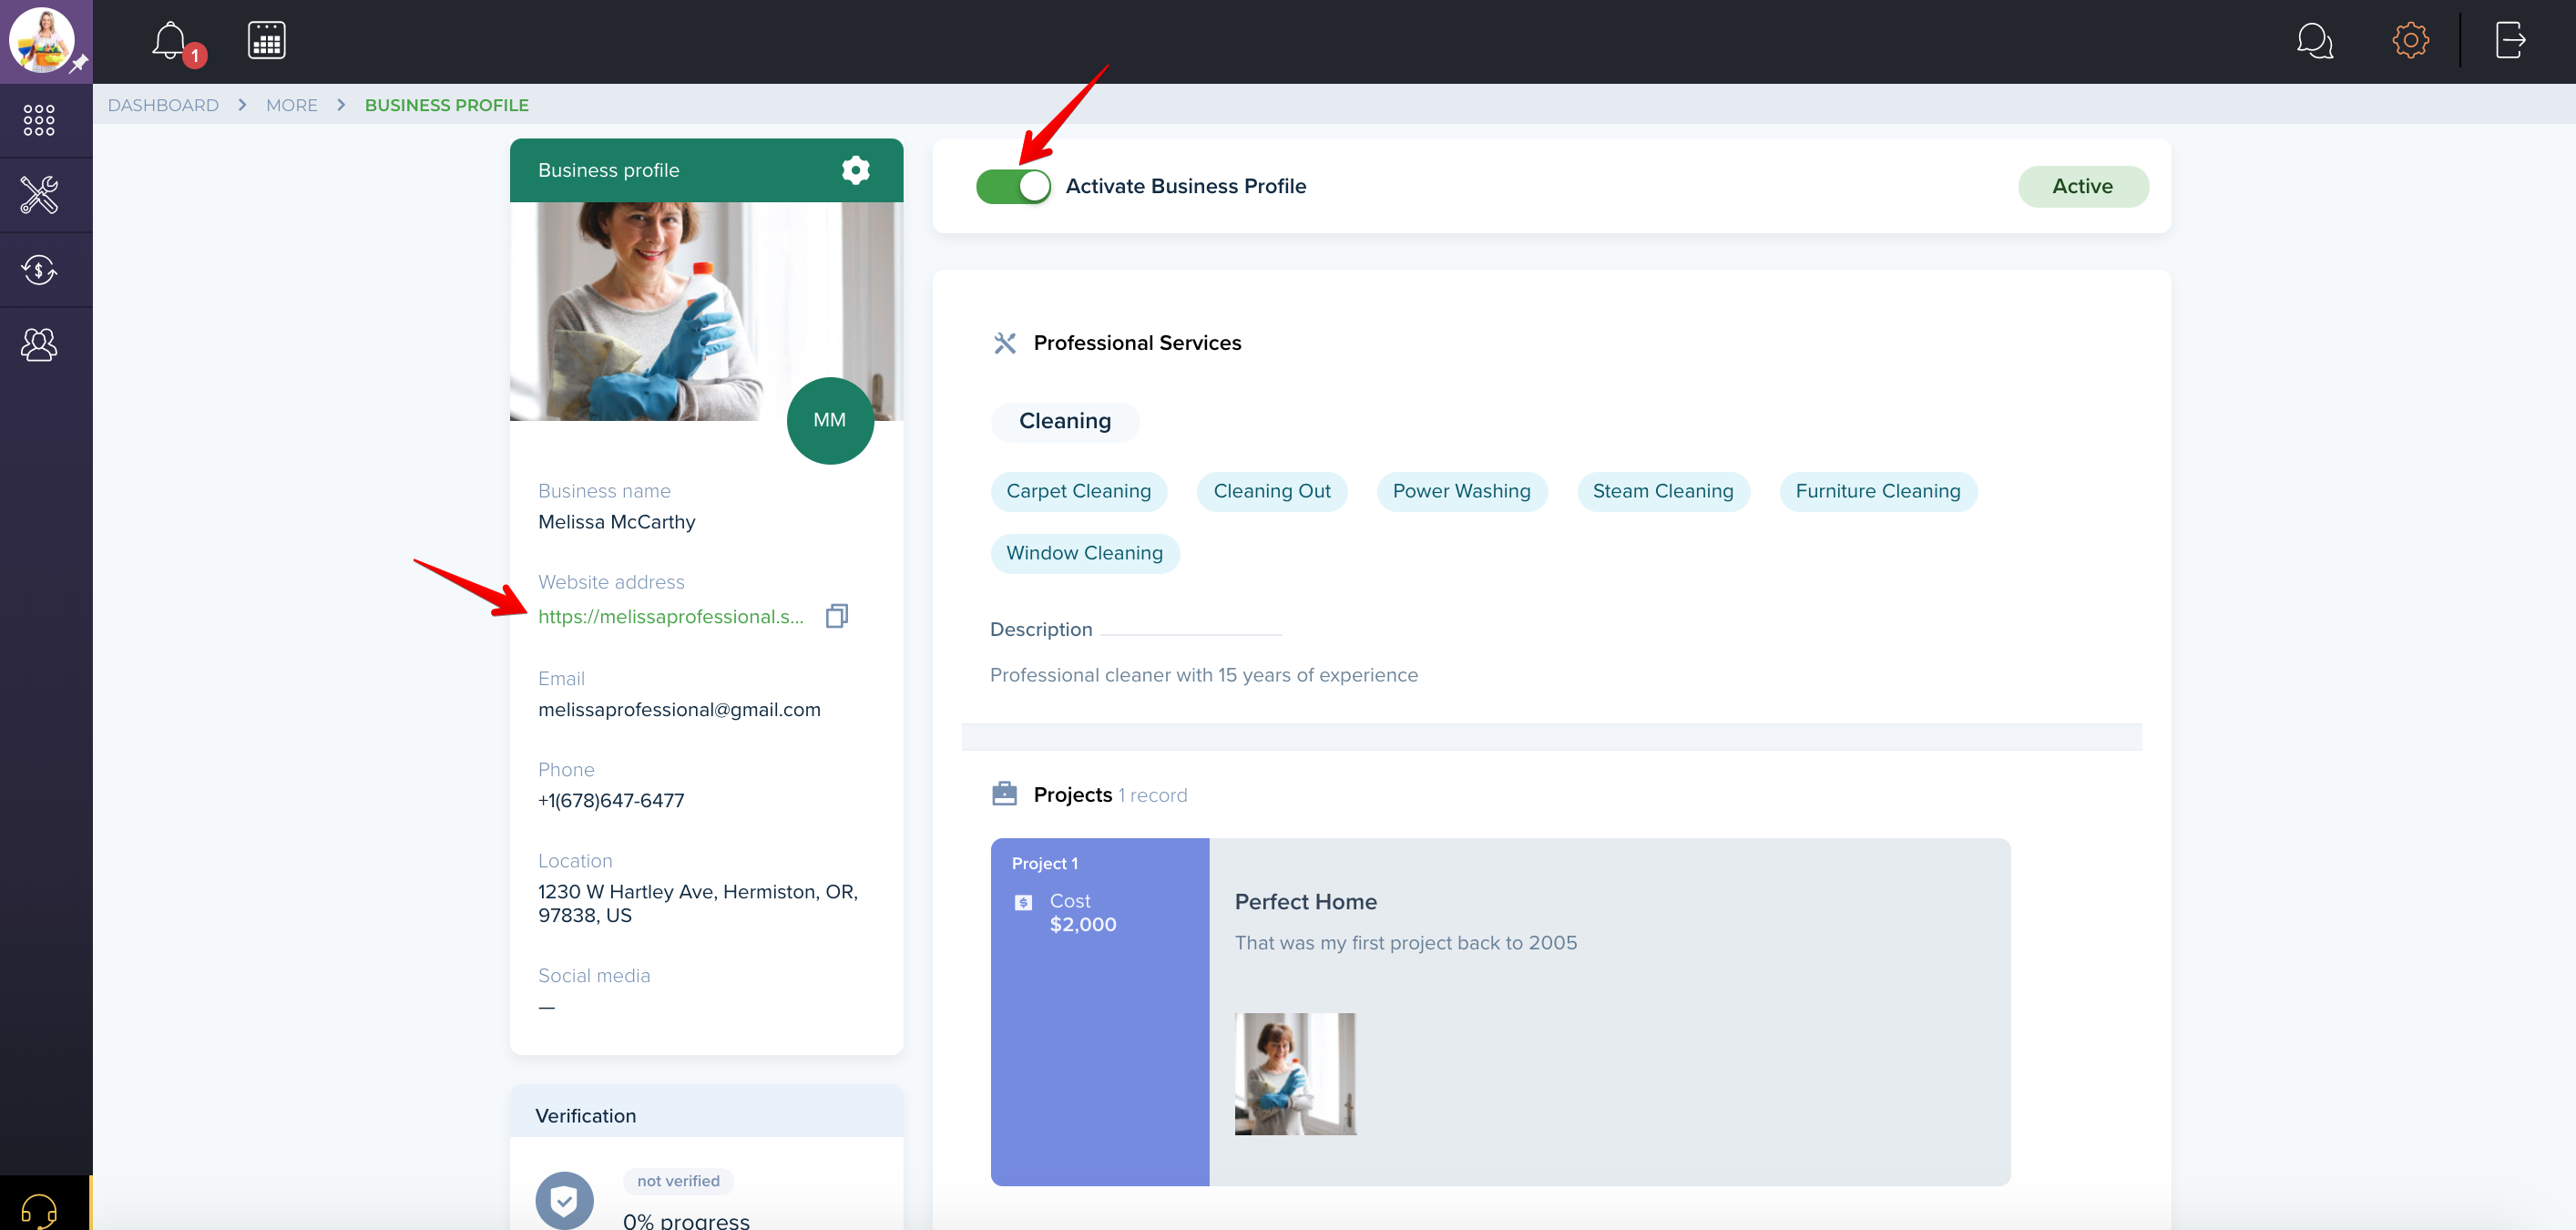Click the not verified badge
Viewport: 2576px width, 1230px height.
(x=678, y=1181)
